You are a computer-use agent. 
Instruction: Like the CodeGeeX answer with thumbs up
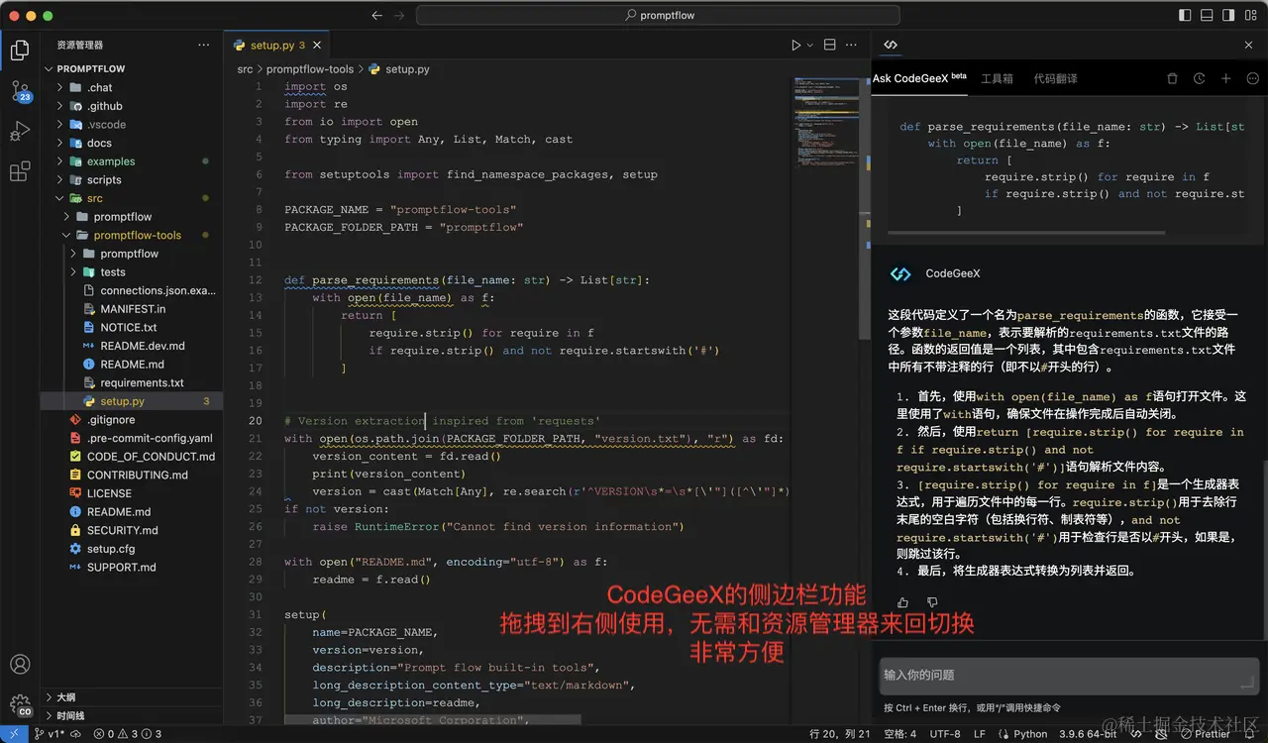902,602
